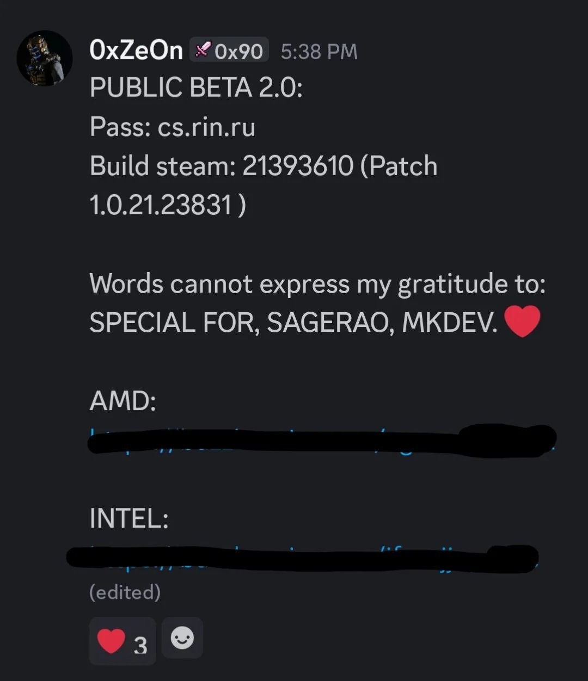Click the Steam build number 21393610

click(298, 166)
